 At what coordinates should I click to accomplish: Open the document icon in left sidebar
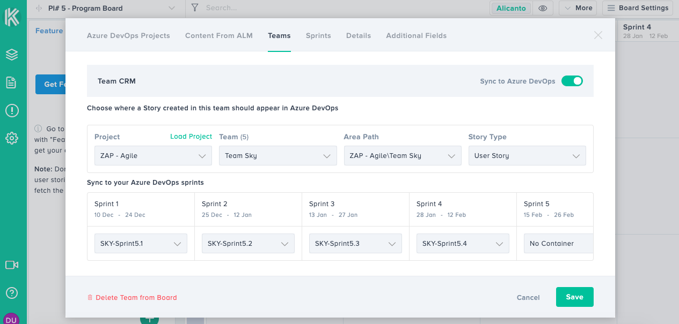tap(11, 82)
